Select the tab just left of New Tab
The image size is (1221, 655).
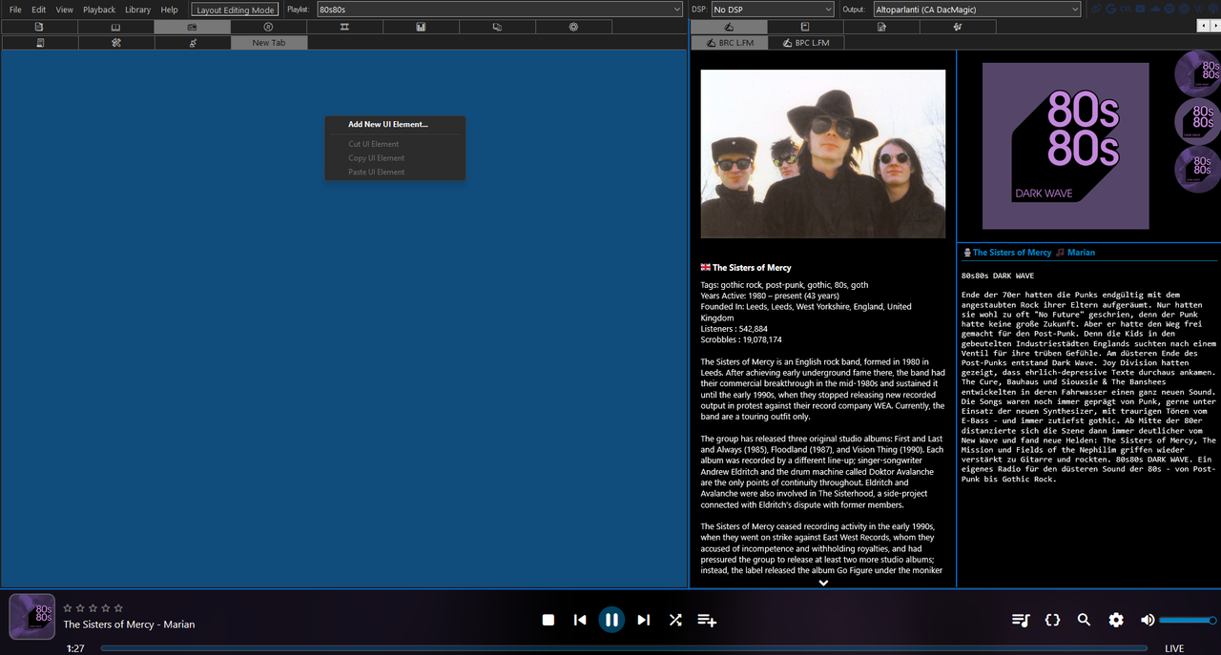(193, 43)
